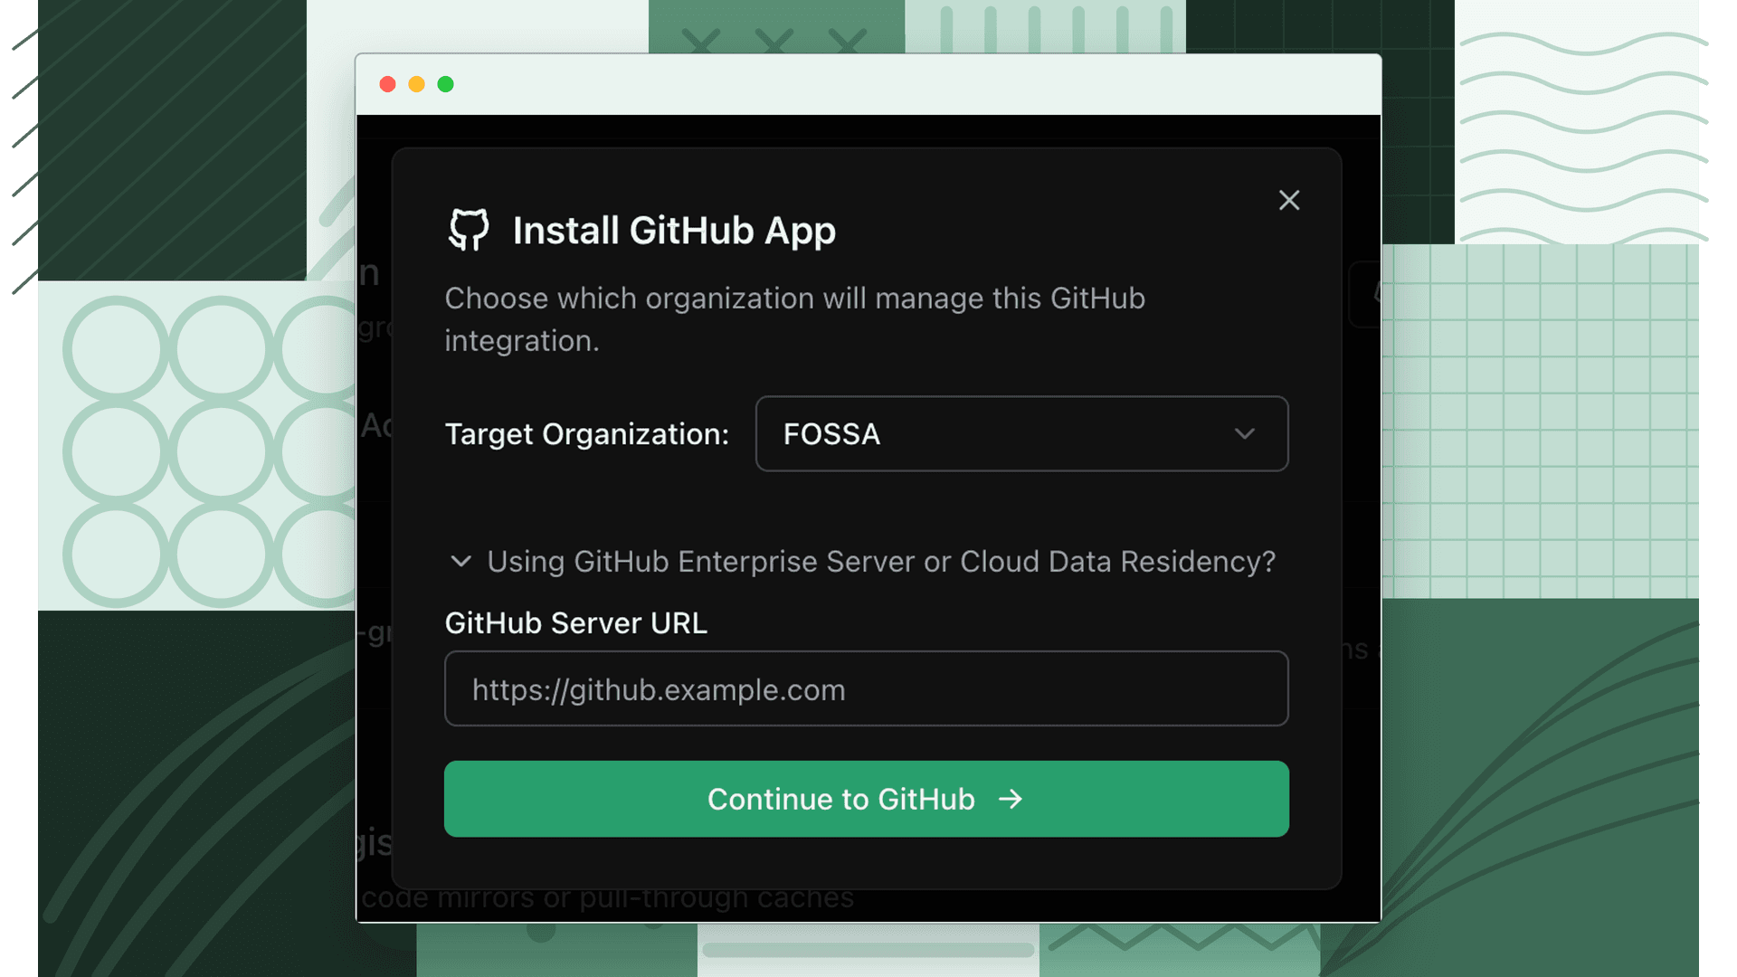Click the green maximize window dot

point(445,84)
